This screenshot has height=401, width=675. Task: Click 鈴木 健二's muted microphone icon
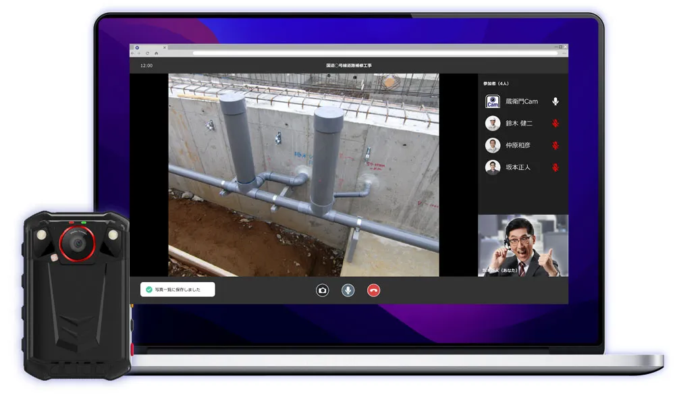point(556,124)
